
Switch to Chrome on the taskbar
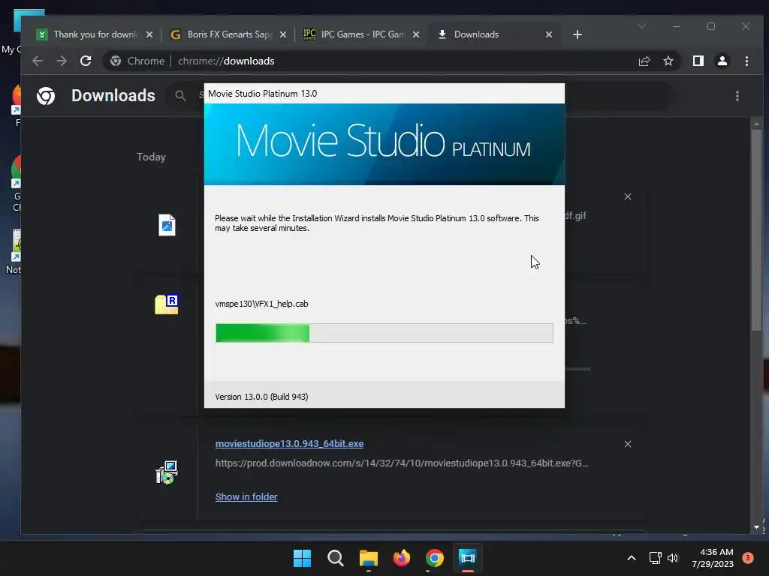[435, 558]
